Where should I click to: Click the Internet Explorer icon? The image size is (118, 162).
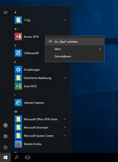pos(18,103)
